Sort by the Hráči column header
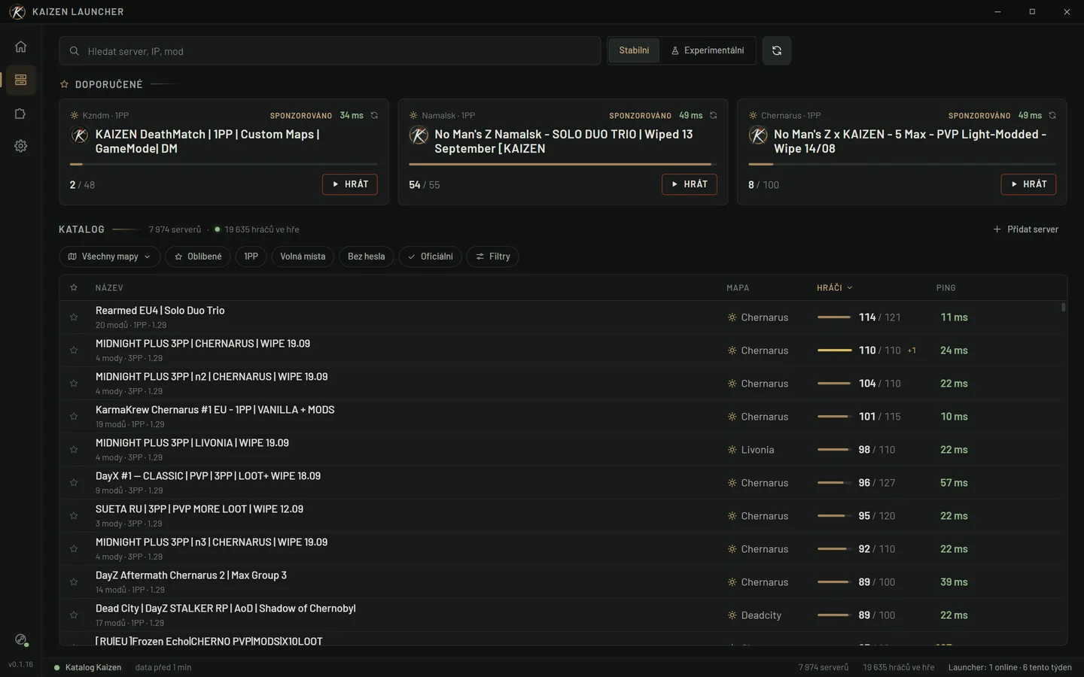Screen dimensions: 1084x677 (834, 288)
